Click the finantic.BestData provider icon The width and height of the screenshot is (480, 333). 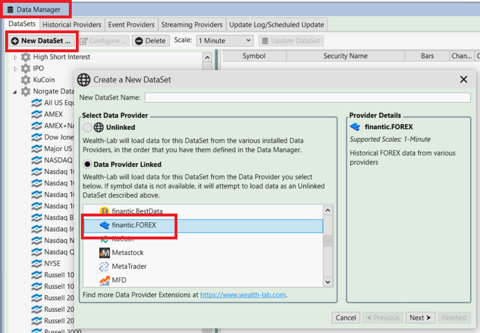pos(104,211)
